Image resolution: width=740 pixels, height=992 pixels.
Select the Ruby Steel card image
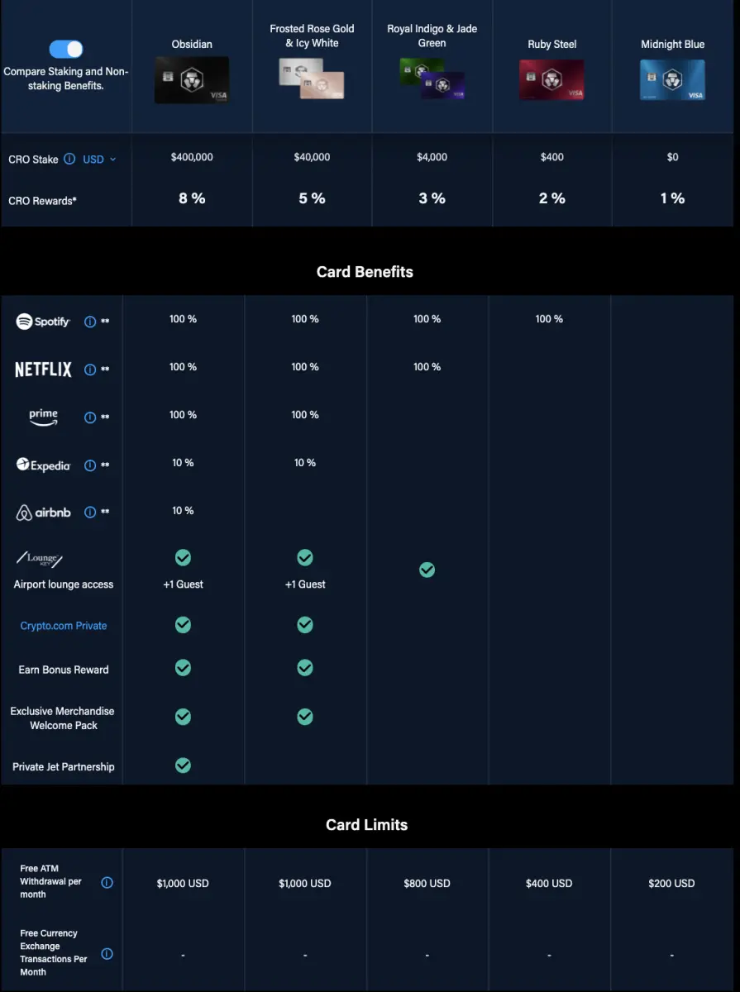(551, 80)
